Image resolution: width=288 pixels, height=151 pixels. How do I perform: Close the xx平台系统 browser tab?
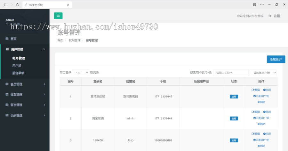(68, 5)
